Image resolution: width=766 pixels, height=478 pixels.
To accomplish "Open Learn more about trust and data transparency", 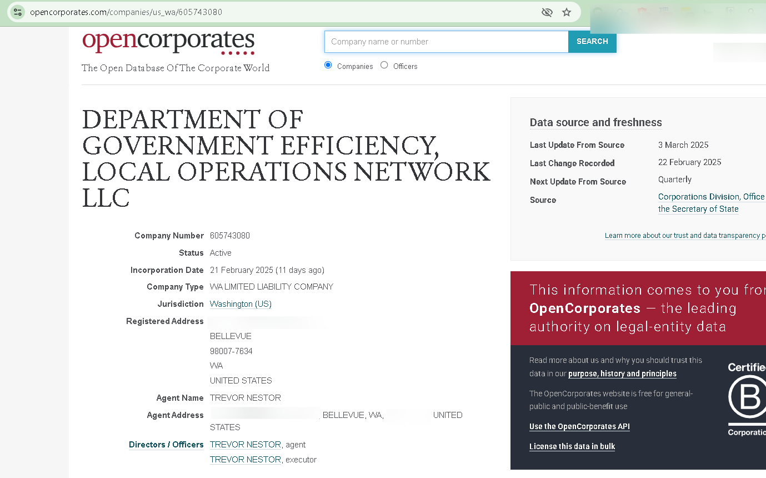I will (x=685, y=236).
